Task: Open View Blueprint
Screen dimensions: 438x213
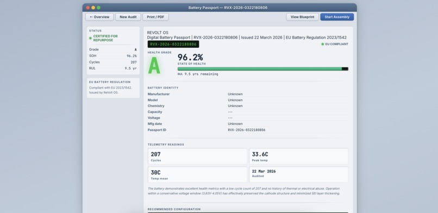Action: pyautogui.click(x=302, y=17)
